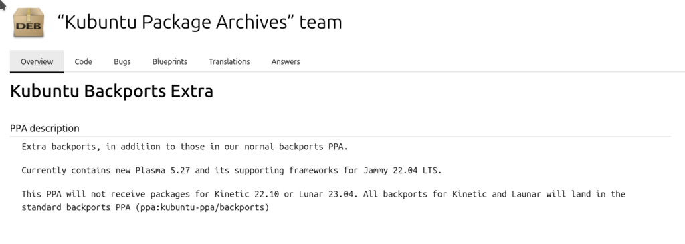The height and width of the screenshot is (244, 685).
Task: Go to the Blueprints tab
Action: (169, 61)
